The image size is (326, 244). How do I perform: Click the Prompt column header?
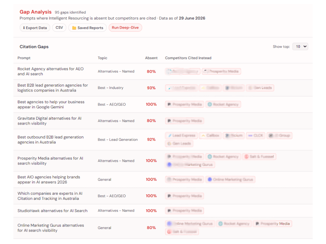(x=24, y=58)
